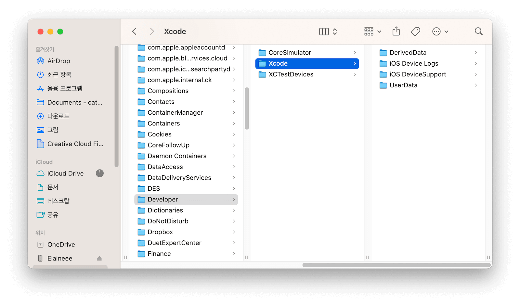Select the ContainerManager folder
520x305 pixels.
[x=186, y=112]
